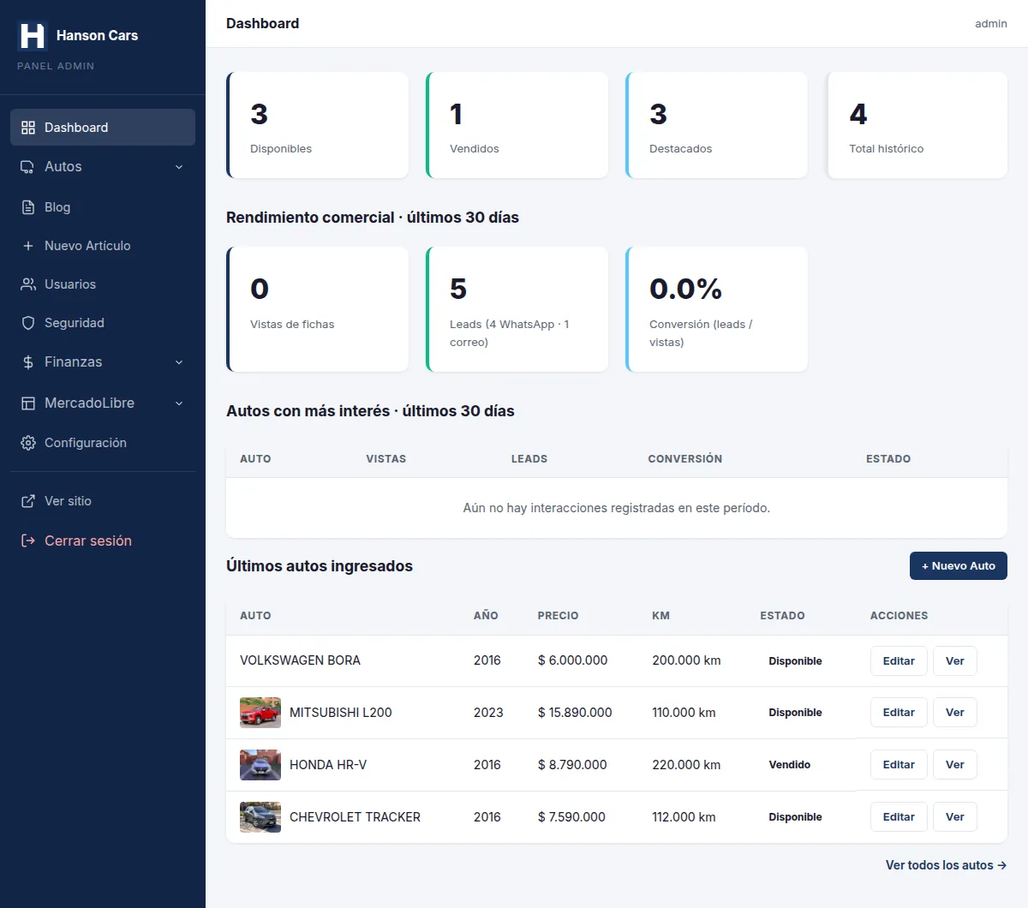This screenshot has width=1028, height=908.
Task: Click the Finanzas dollar sign icon
Action: (x=28, y=362)
